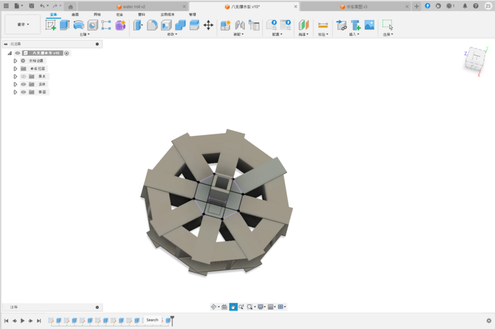Open the 修改 menu dropdown
This screenshot has width=495, height=329.
pyautogui.click(x=173, y=35)
